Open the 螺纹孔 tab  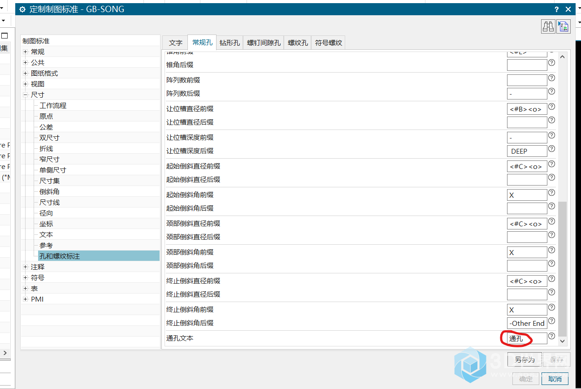coord(298,43)
